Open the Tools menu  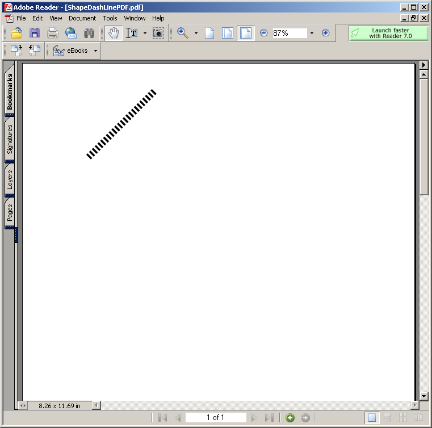pyautogui.click(x=110, y=19)
